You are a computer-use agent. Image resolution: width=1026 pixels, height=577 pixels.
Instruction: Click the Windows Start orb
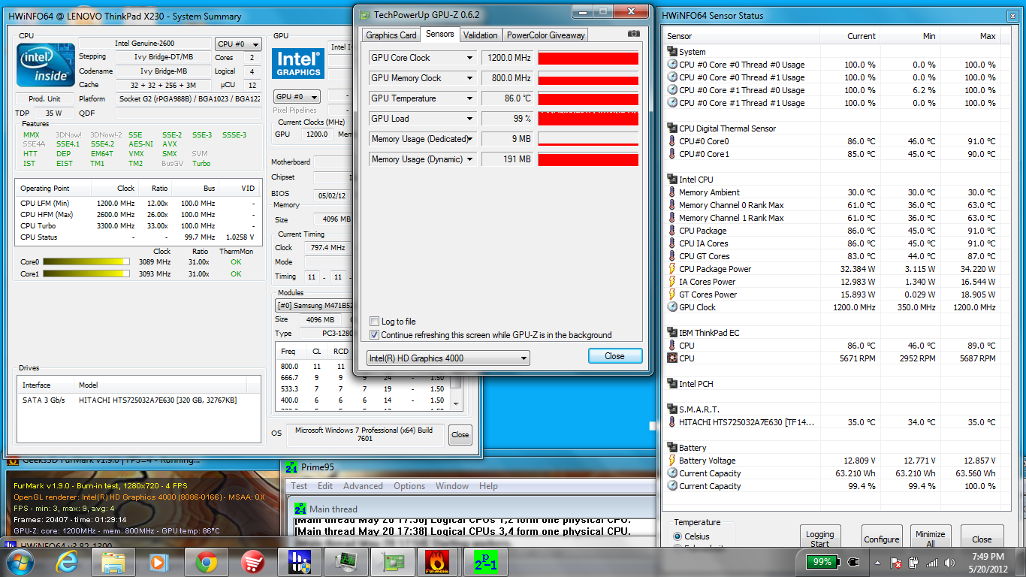[x=20, y=562]
